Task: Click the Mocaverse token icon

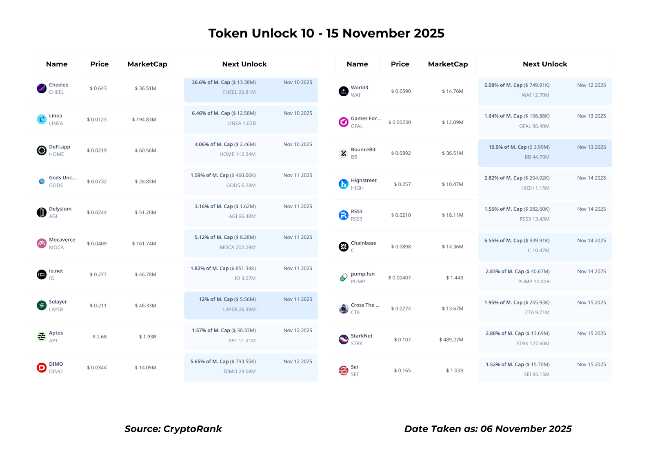Action: pyautogui.click(x=42, y=243)
